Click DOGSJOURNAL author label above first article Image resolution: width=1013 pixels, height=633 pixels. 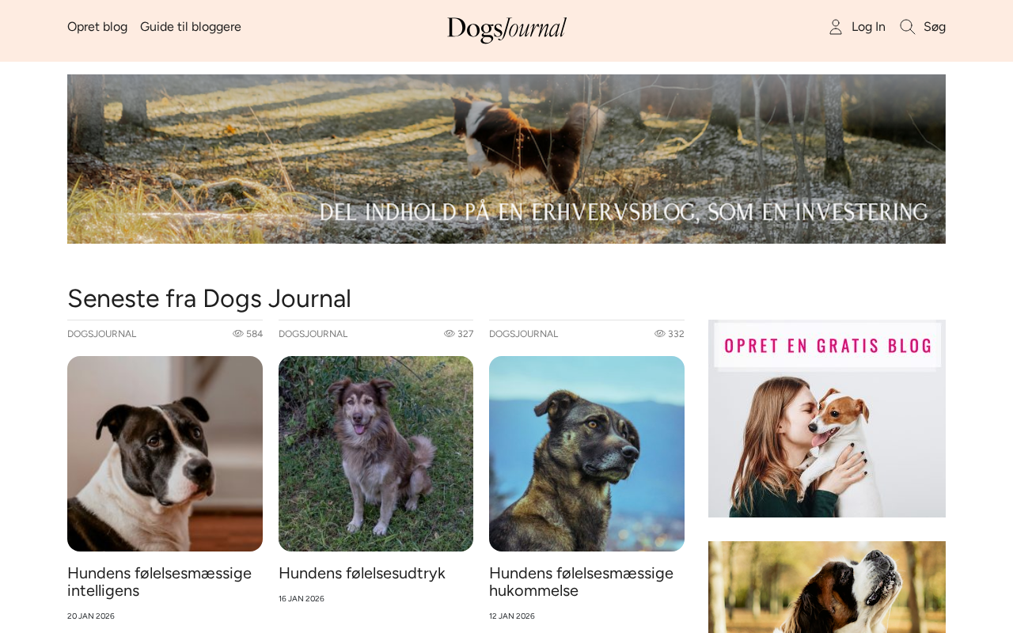pos(101,334)
